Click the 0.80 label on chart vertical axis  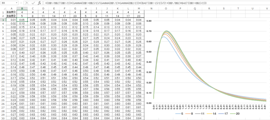(149, 21)
